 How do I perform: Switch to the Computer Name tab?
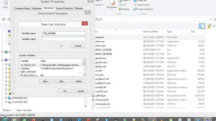point(22,8)
